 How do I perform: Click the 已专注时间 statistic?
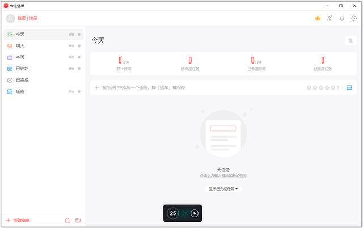tap(256, 64)
